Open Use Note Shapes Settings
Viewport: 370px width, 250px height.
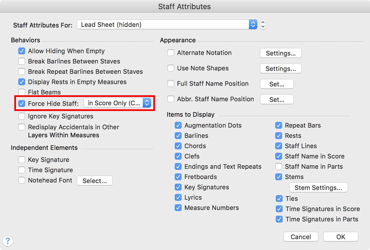[281, 69]
